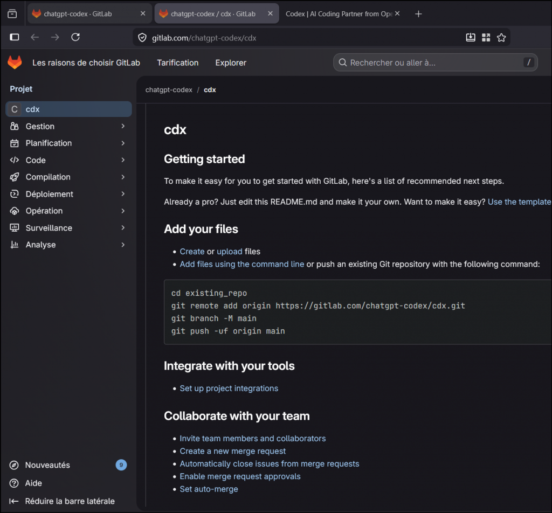
Task: Toggle the browser sidebar panel icon
Action: click(x=15, y=37)
